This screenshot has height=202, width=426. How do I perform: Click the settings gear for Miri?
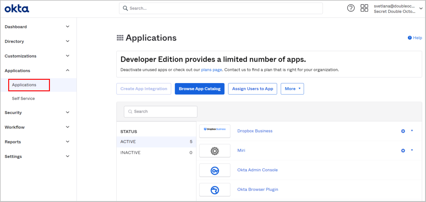(403, 150)
